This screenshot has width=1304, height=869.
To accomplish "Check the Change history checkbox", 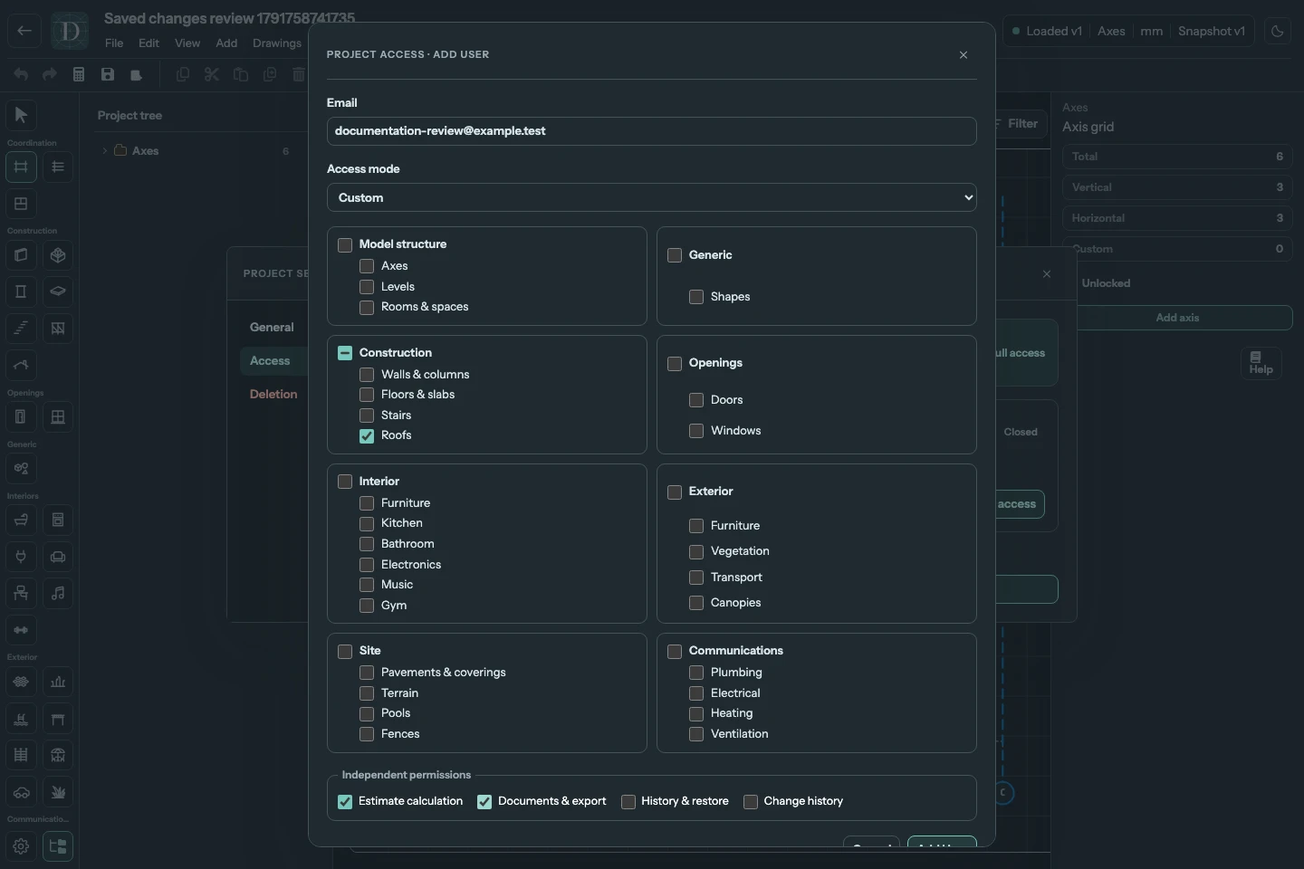I will (751, 801).
